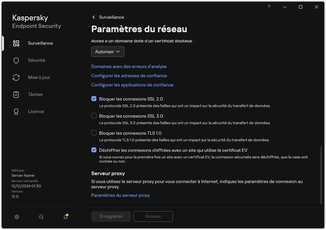Open the Surveillance section in the sidebar
Screen dimensions: 326x230
(x=40, y=43)
